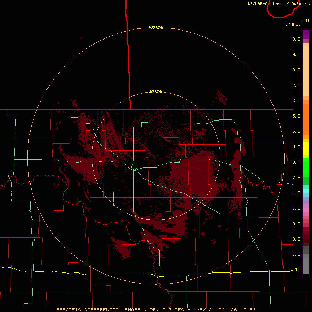This screenshot has width=312, height=312.
Task: Click the 4.2 color scale value
Action: [296, 147]
